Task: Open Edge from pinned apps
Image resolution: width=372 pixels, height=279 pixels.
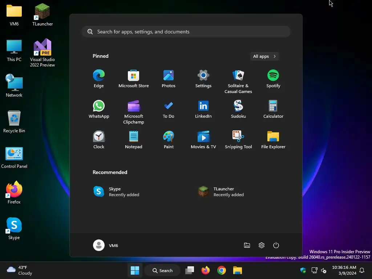Action: [99, 79]
